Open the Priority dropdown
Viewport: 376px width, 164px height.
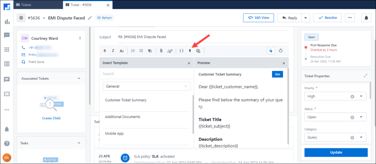pos(361,96)
